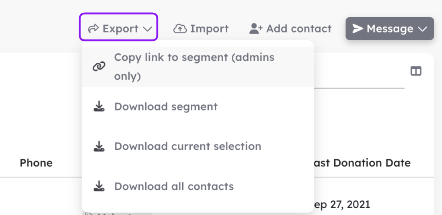
Task: Click the Export share-arrow icon
Action: point(93,28)
